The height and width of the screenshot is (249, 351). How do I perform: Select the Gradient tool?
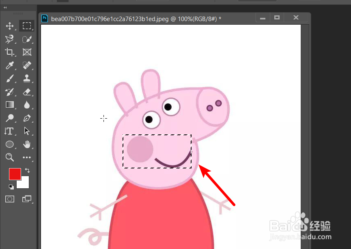[10, 105]
